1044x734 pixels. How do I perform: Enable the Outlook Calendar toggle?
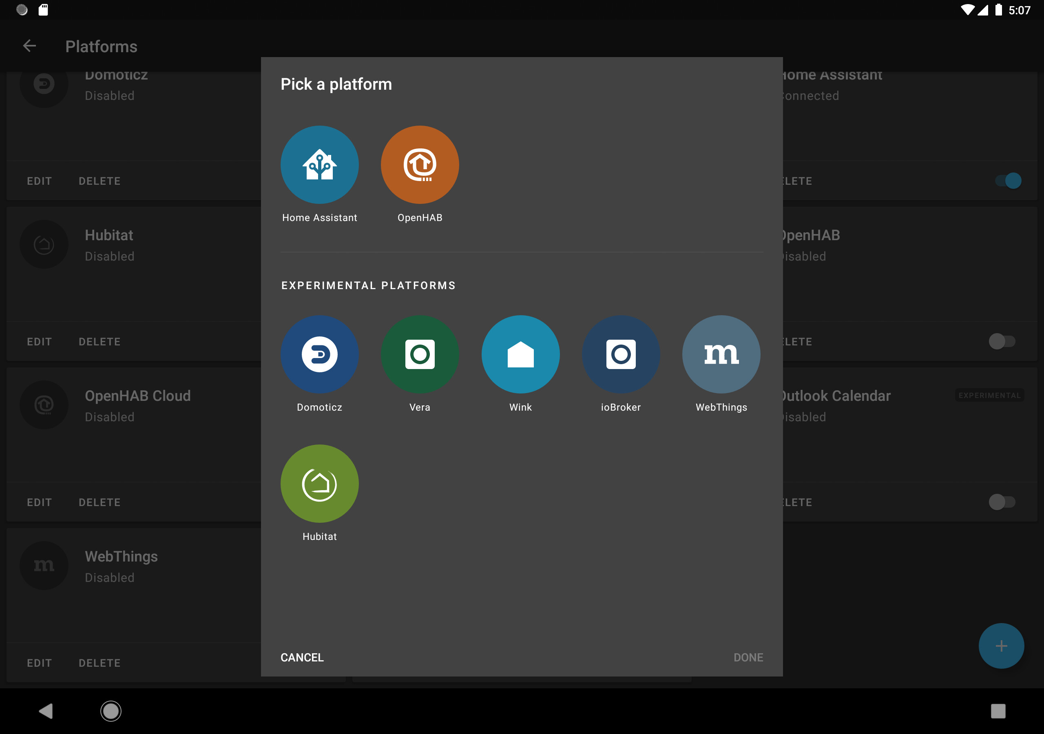pyautogui.click(x=1001, y=502)
